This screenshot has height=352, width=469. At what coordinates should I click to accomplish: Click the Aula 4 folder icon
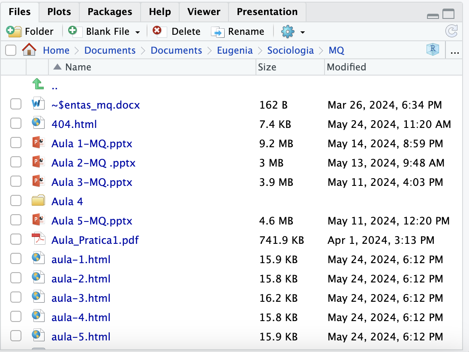(x=38, y=201)
